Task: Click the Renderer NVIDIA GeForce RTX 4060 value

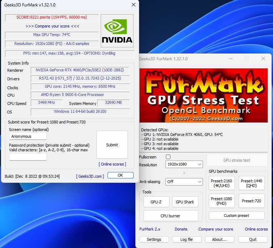Action: pyautogui.click(x=80, y=70)
